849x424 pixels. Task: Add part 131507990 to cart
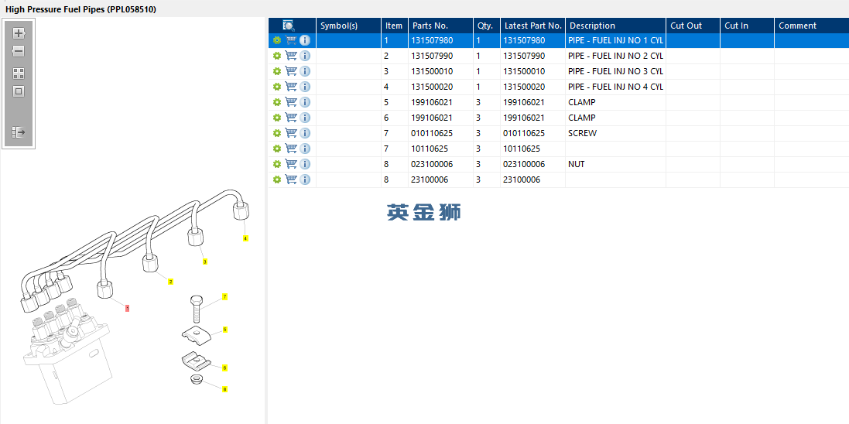(x=291, y=56)
